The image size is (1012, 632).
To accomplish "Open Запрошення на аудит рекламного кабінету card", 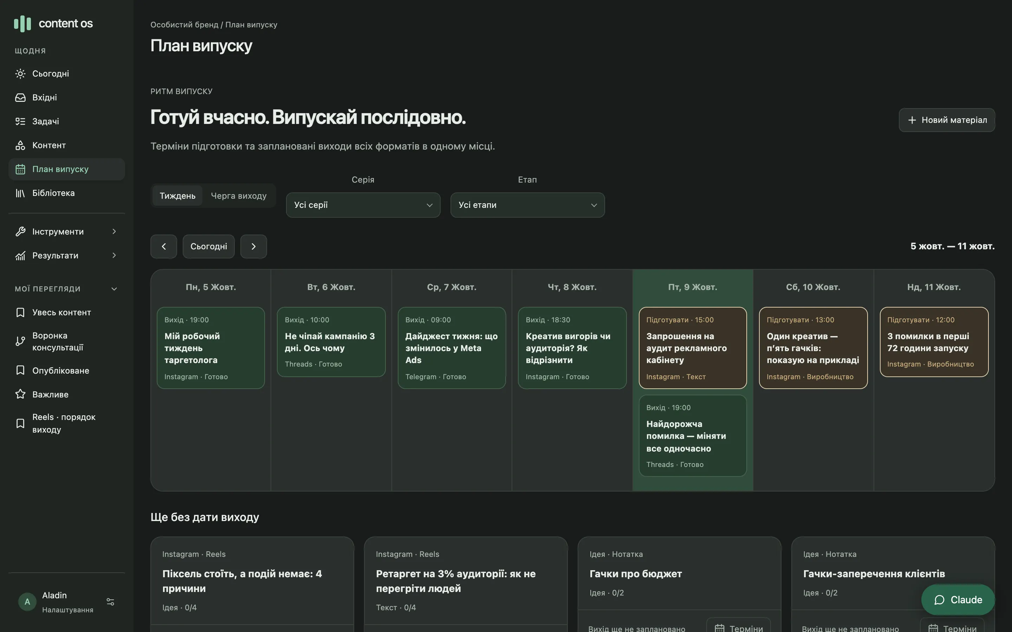I will coord(693,348).
